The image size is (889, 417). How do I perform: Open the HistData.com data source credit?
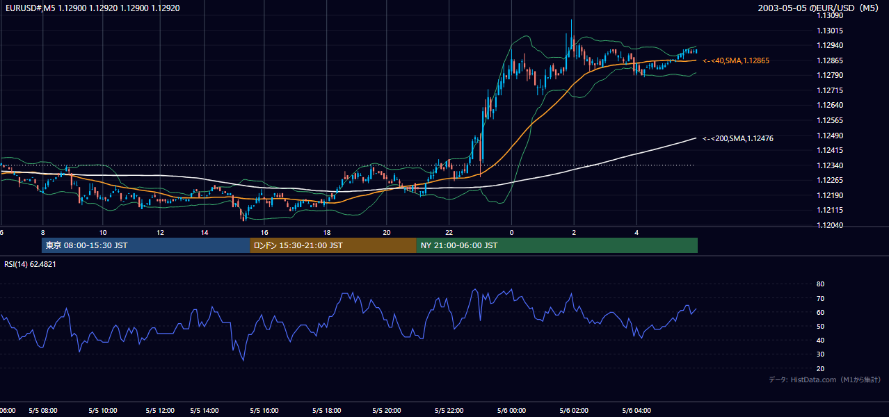coord(825,379)
